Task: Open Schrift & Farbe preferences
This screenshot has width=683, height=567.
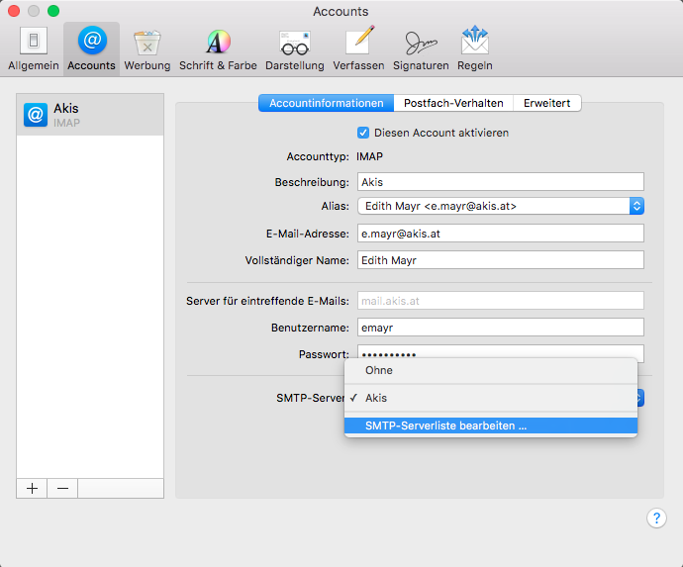Action: pos(218,49)
